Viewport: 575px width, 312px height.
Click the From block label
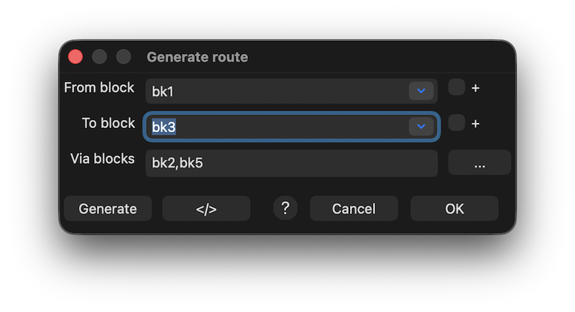point(99,88)
